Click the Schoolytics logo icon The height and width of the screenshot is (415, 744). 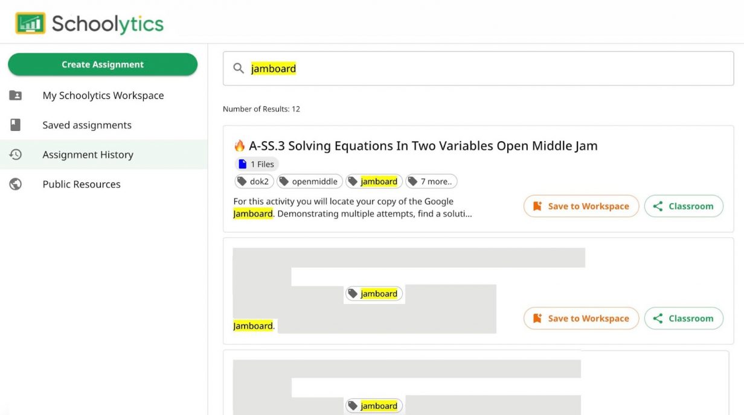tap(29, 24)
